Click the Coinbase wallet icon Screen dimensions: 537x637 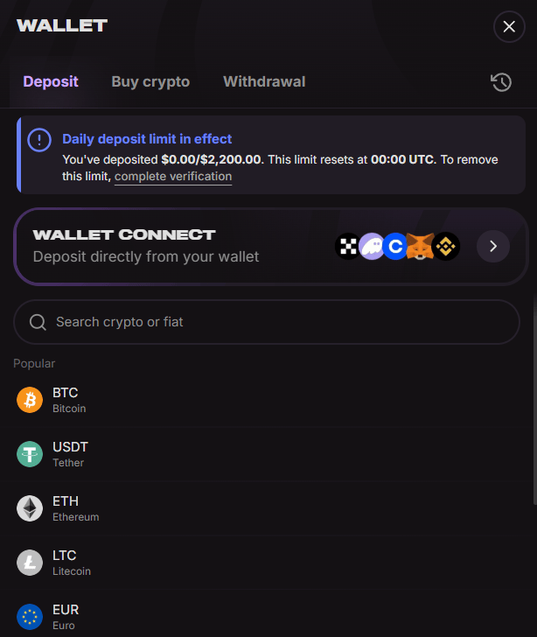point(397,247)
